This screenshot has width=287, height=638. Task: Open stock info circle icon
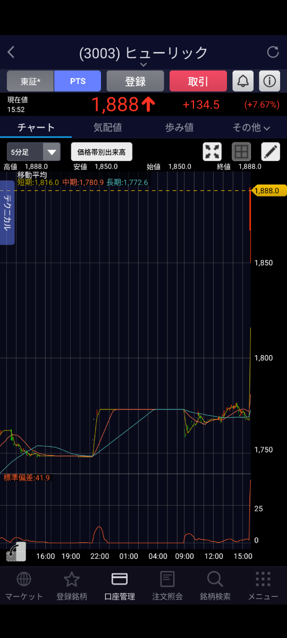[x=269, y=81]
